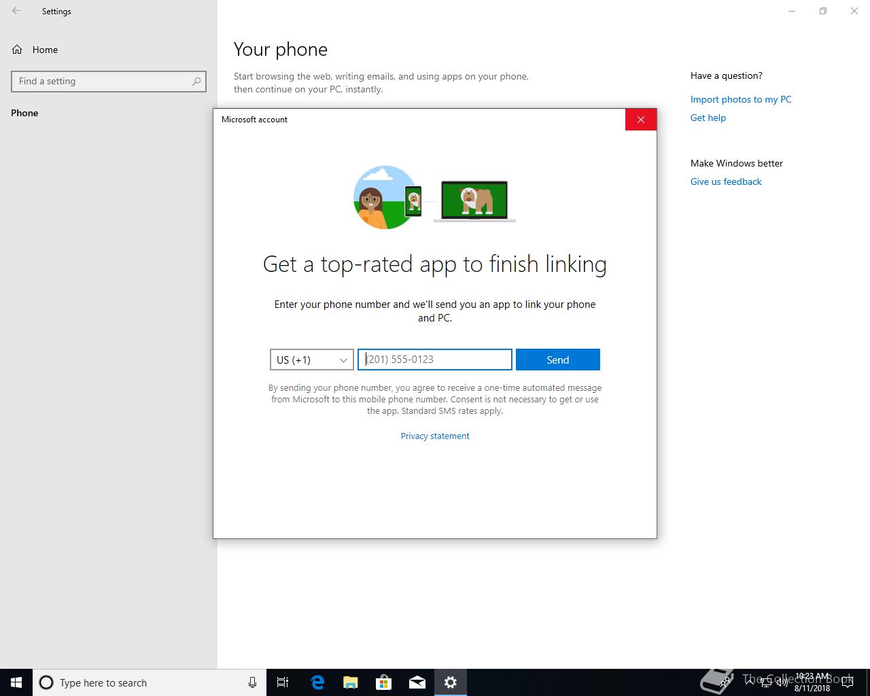The width and height of the screenshot is (870, 696).
Task: Click the Find a setting search box
Action: tap(109, 81)
